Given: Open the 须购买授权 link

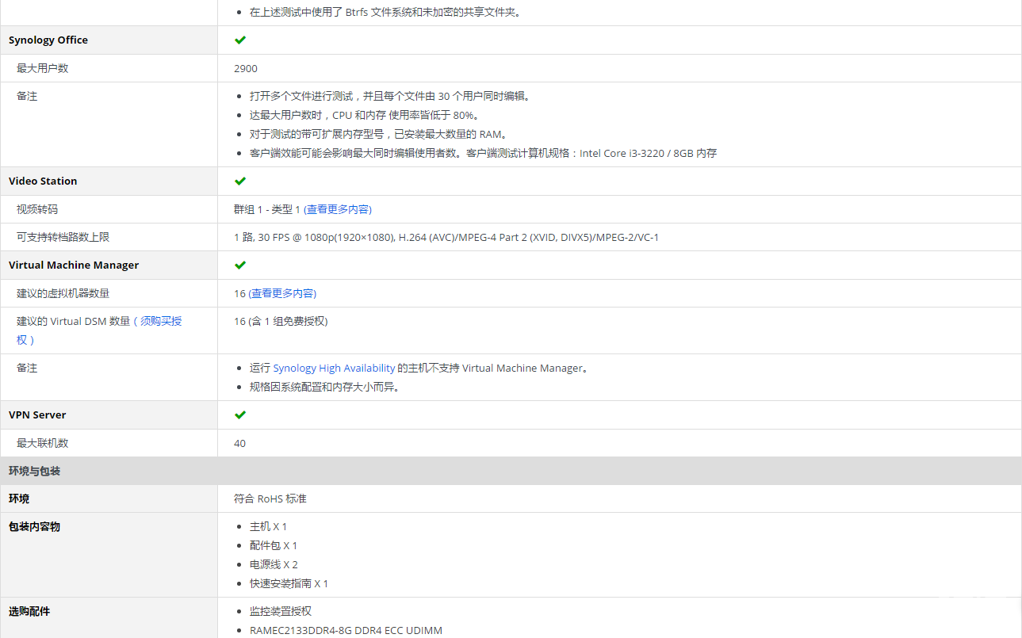Looking at the screenshot, I should click(99, 330).
